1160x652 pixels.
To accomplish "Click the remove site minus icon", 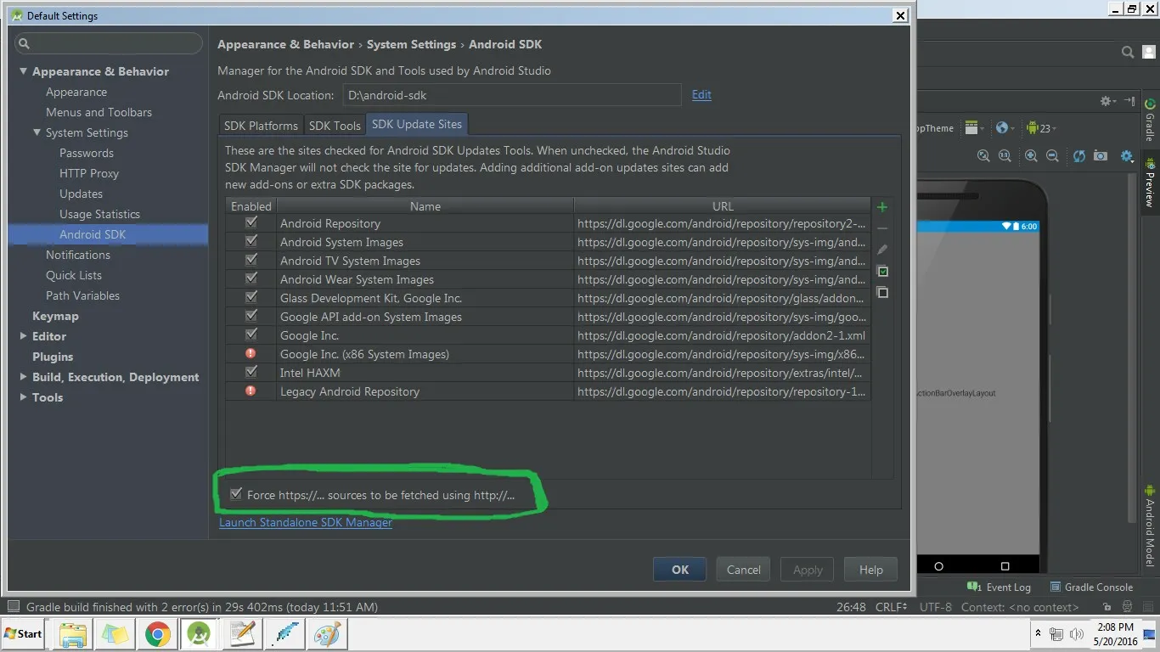I will pyautogui.click(x=882, y=228).
